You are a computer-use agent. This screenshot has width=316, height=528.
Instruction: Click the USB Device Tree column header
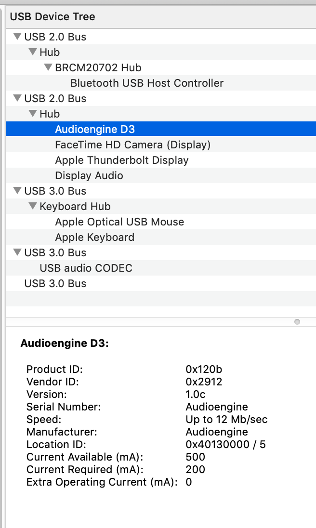[x=53, y=16]
